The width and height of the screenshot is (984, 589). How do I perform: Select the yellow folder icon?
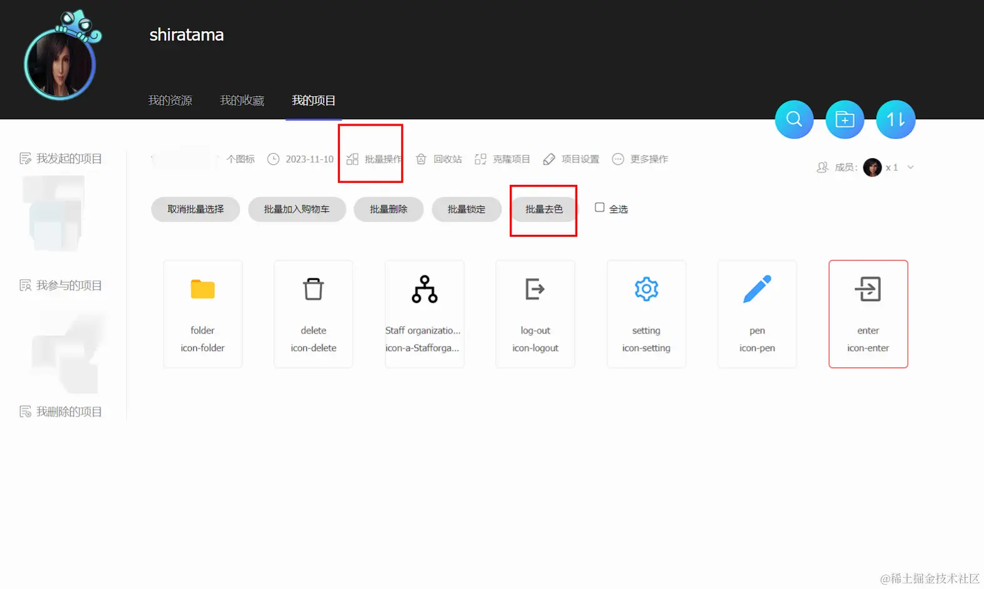tap(202, 289)
